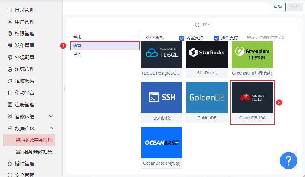Collapse the 数据连接 chevron

(51, 128)
